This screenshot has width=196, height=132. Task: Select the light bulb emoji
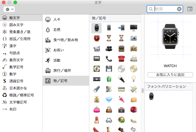pos(133,79)
